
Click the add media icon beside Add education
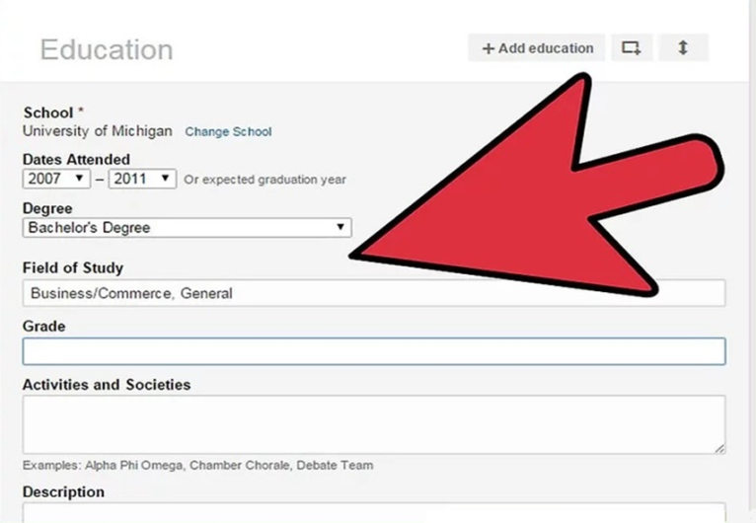click(631, 47)
